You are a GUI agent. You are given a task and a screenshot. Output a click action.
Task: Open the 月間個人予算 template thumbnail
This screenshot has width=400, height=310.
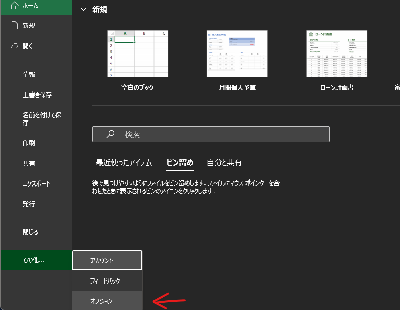tap(237, 54)
